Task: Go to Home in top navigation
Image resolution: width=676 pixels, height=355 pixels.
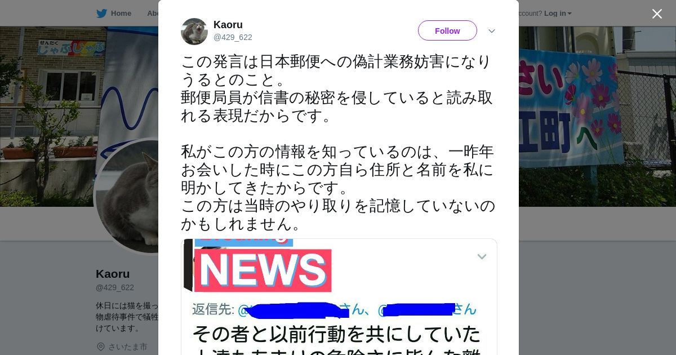Action: click(121, 14)
